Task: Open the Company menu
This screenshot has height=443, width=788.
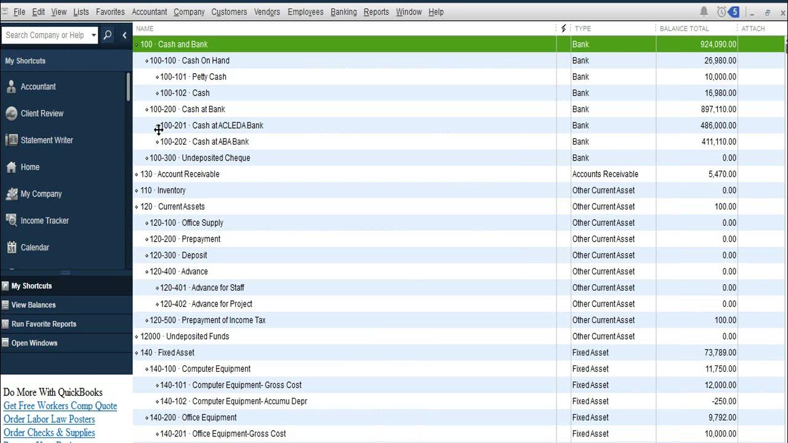Action: pos(189,12)
